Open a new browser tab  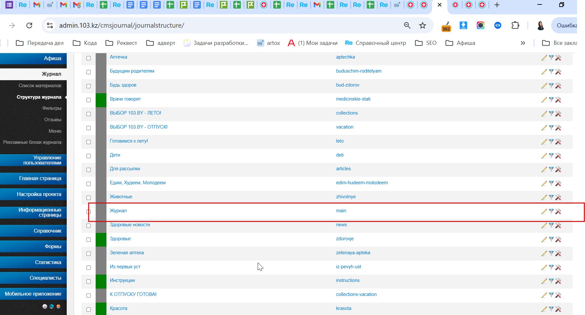[x=497, y=5]
